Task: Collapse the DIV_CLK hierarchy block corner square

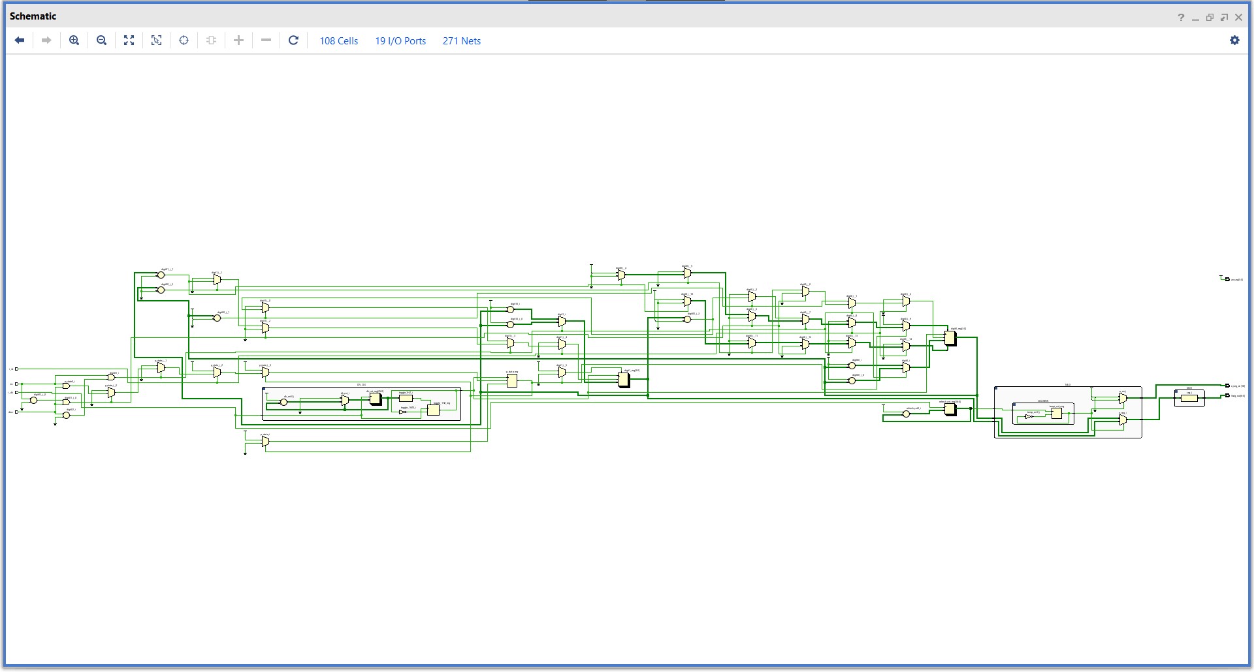Action: [x=264, y=389]
